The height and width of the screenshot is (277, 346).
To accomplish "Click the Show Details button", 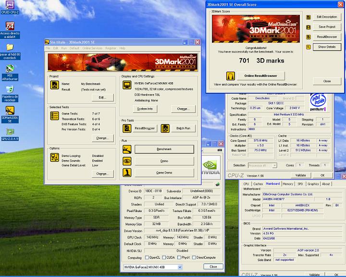I will pyautogui.click(x=327, y=47).
